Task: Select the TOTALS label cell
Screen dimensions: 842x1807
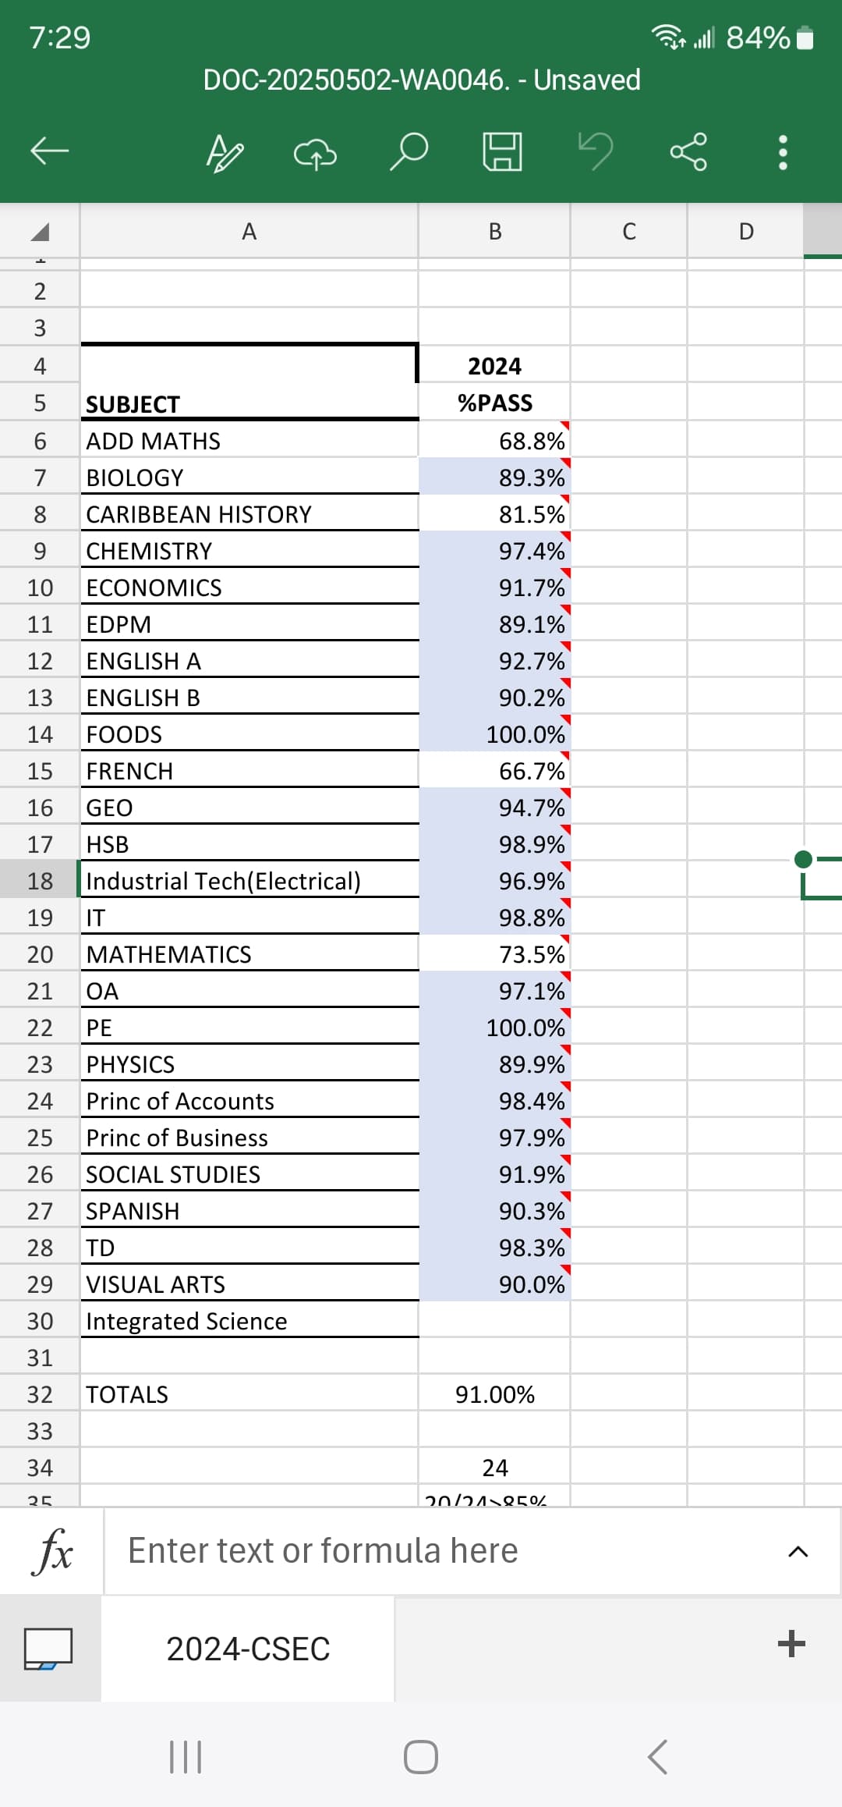Action: [249, 1394]
